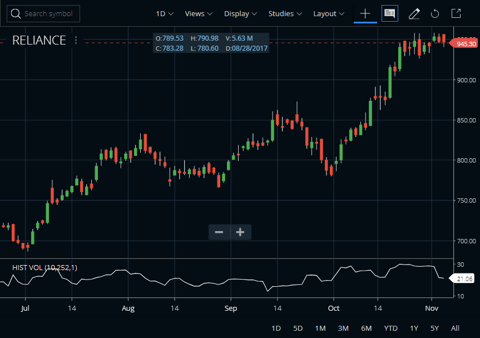The height and width of the screenshot is (338, 480).
Task: Zoom out with the minus button
Action: pyautogui.click(x=219, y=232)
